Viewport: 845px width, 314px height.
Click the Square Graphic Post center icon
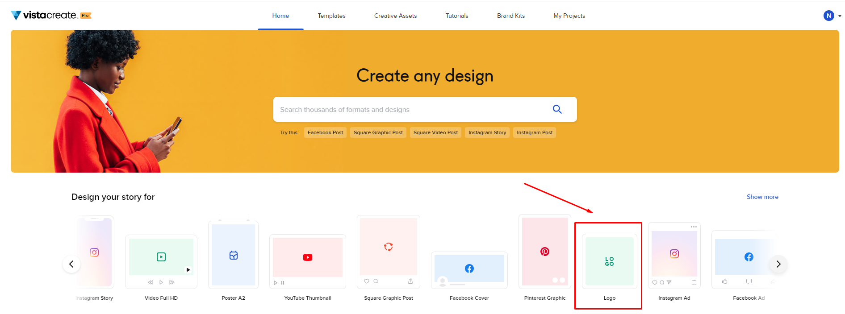[389, 247]
